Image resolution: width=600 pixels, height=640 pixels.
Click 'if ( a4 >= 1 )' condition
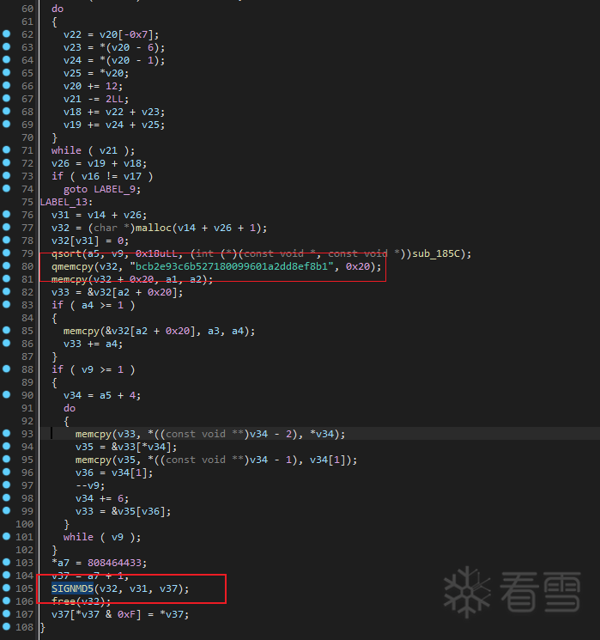click(94, 305)
